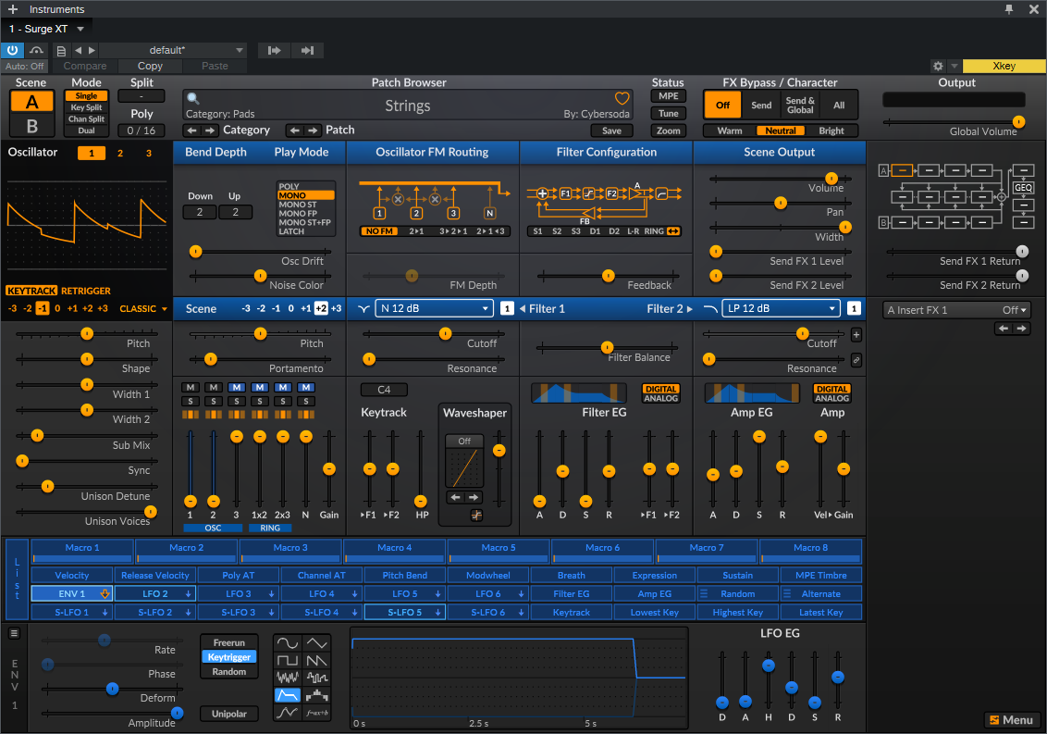Click the GEQ block in FX routing

(x=1023, y=188)
